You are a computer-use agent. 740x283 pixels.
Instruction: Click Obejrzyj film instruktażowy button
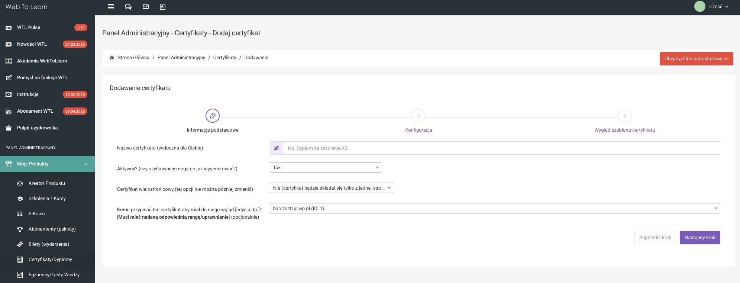[697, 59]
